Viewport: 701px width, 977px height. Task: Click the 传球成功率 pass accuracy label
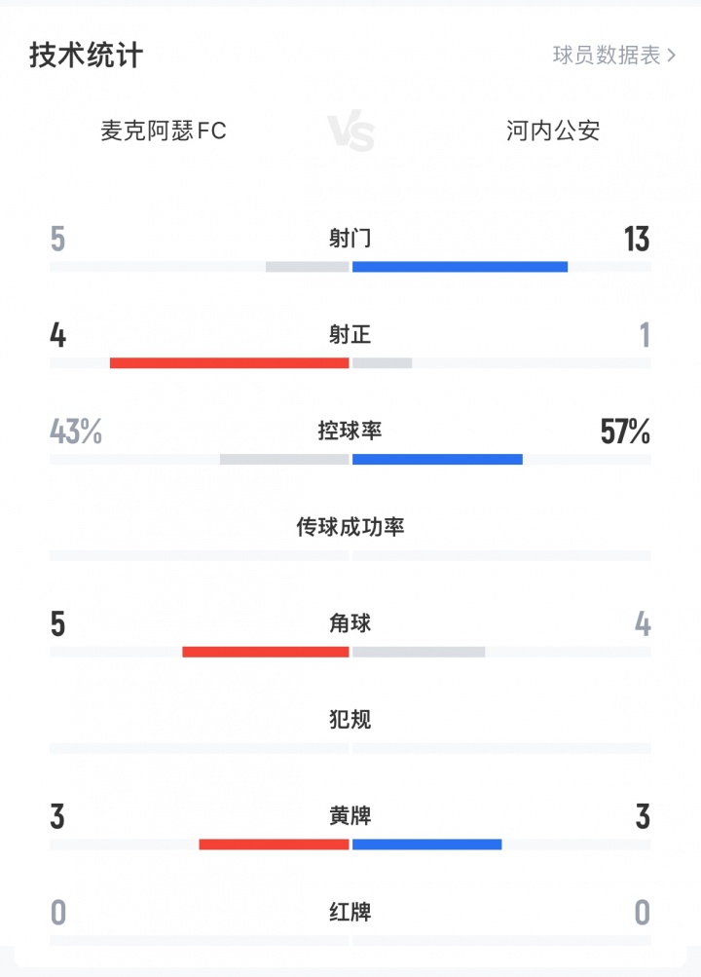350,527
